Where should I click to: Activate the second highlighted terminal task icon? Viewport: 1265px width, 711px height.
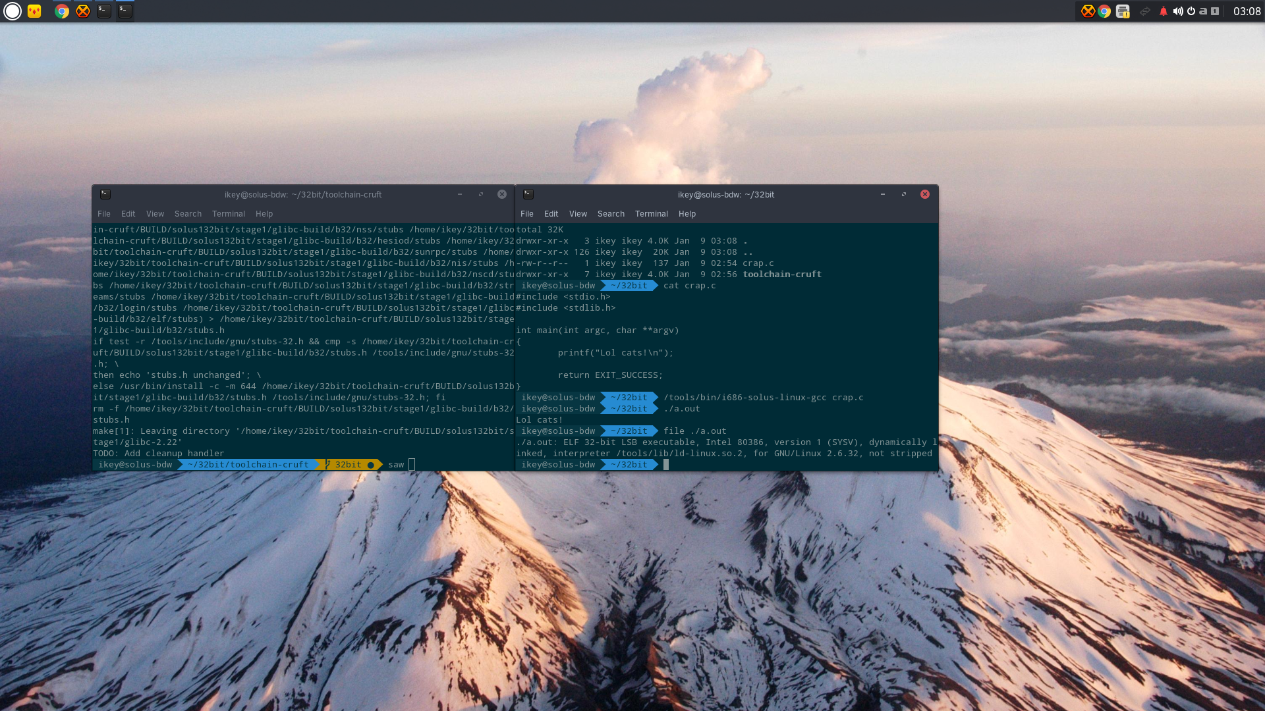[x=125, y=11]
